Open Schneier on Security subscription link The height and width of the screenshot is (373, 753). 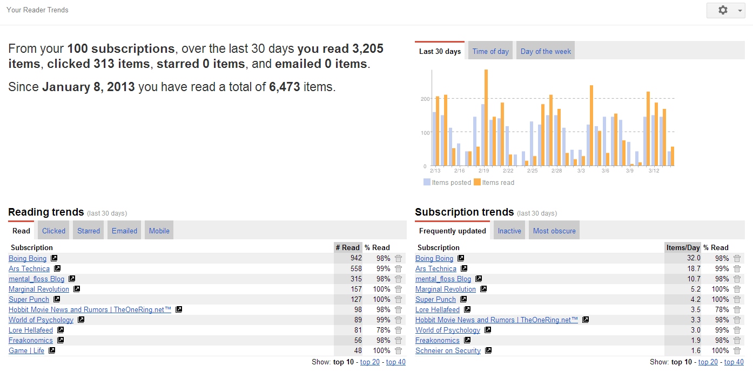pos(448,350)
